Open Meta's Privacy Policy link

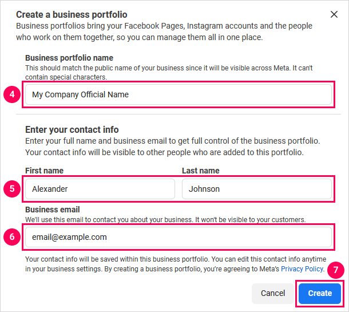(302, 268)
